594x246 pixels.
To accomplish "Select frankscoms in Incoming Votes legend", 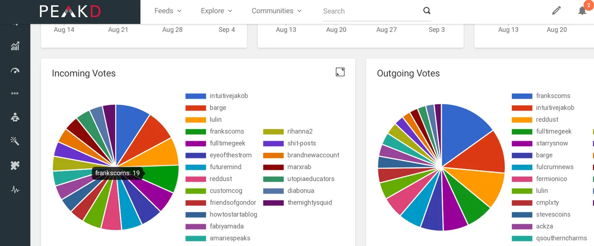I will [226, 132].
